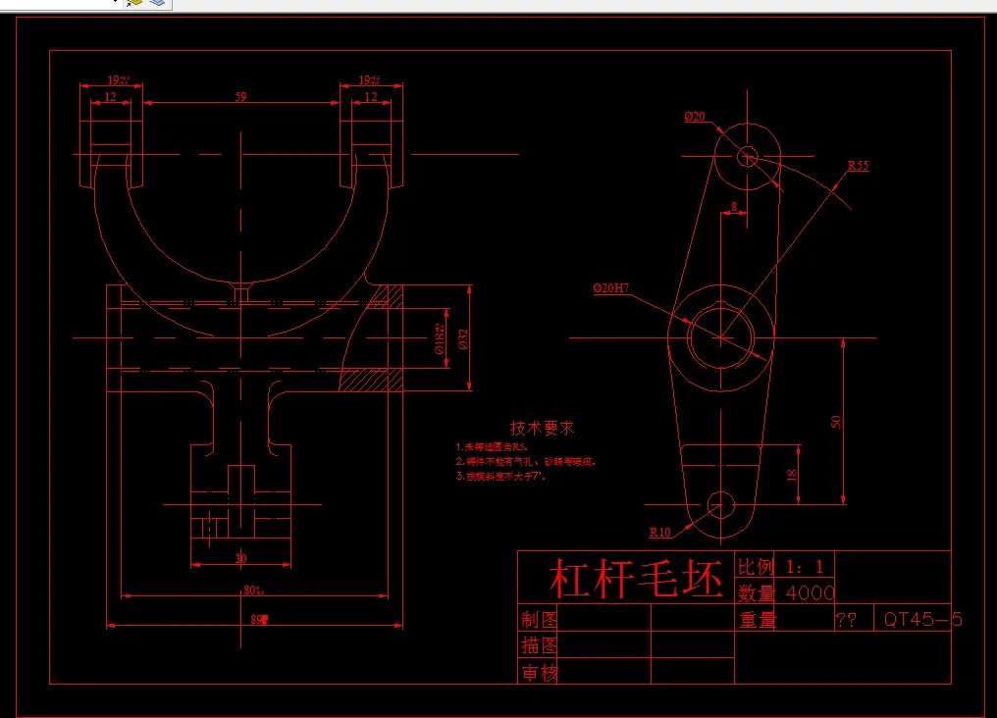997x718 pixels.
Task: Click the yellow layer icon with arrow
Action: click(x=133, y=3)
